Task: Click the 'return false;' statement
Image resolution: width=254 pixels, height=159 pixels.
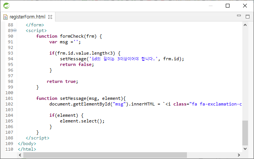Action: click(77, 64)
